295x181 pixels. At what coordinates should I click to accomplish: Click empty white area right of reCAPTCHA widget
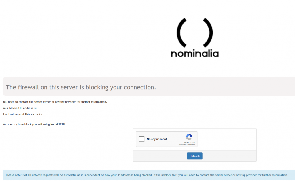pyautogui.click(x=227, y=139)
